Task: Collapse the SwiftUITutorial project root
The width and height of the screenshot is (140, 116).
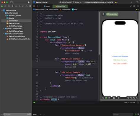Action: [2, 10]
